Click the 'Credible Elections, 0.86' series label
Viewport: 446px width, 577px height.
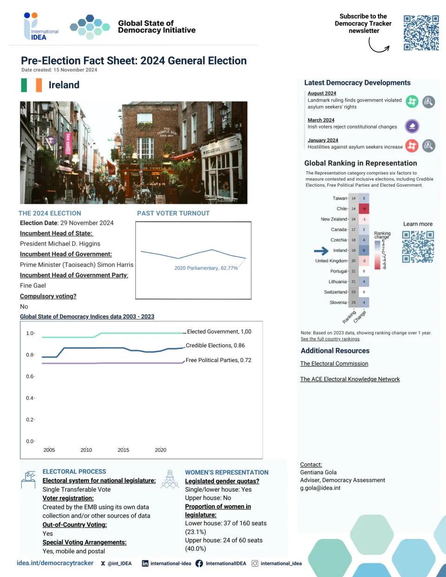215,346
